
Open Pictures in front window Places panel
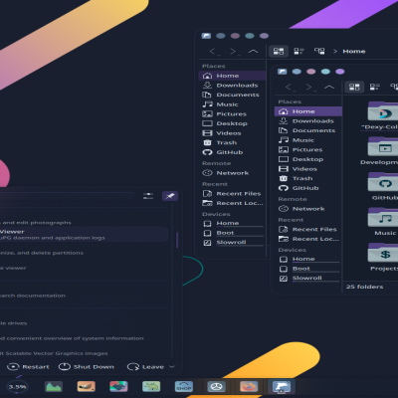pyautogui.click(x=308, y=150)
